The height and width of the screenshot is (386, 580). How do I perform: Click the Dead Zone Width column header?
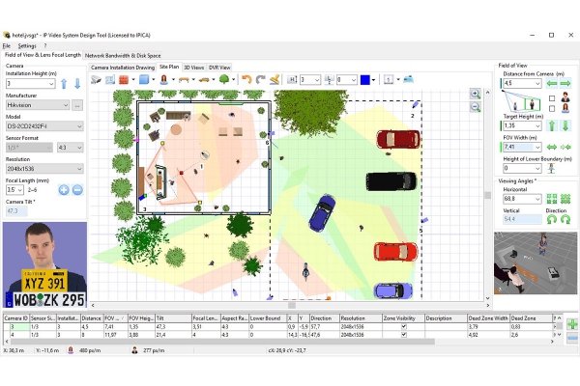coord(488,318)
